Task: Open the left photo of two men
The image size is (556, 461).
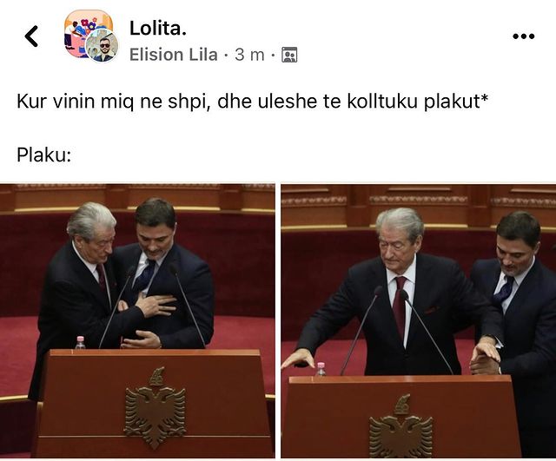Action: pos(137,320)
